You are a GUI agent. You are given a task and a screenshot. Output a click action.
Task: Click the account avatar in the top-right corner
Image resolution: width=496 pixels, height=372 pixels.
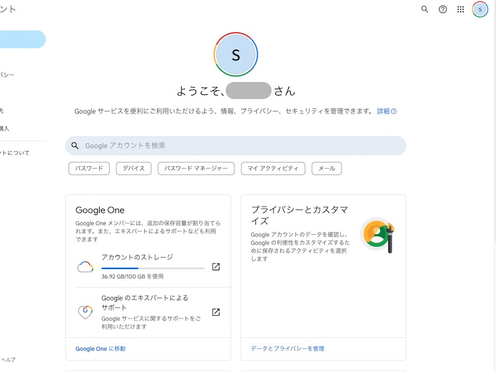click(480, 9)
